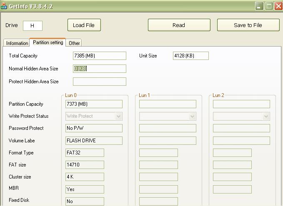Click the Lun 0 group heading
The image size is (283, 206).
(71, 95)
